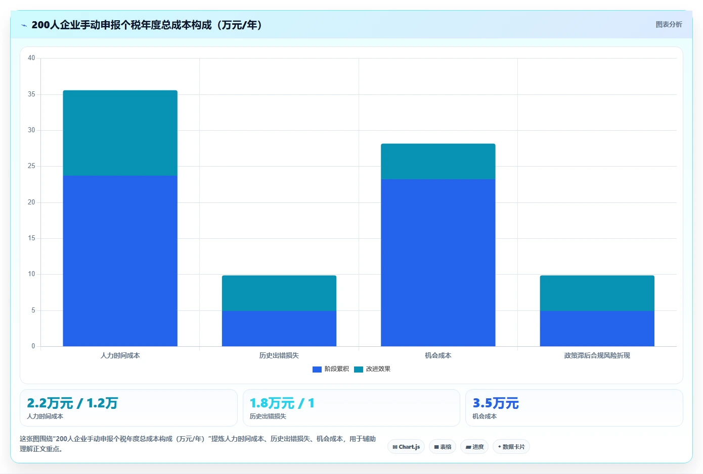This screenshot has height=474, width=703.
Task: Click the teal segment of 机会成本 bar
Action: click(x=438, y=162)
